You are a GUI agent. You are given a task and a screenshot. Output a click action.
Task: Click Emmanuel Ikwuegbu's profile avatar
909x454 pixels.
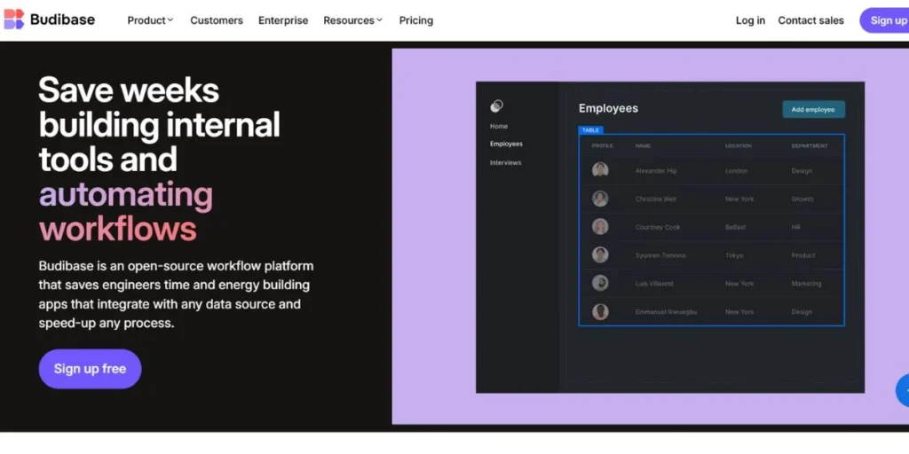pyautogui.click(x=600, y=311)
